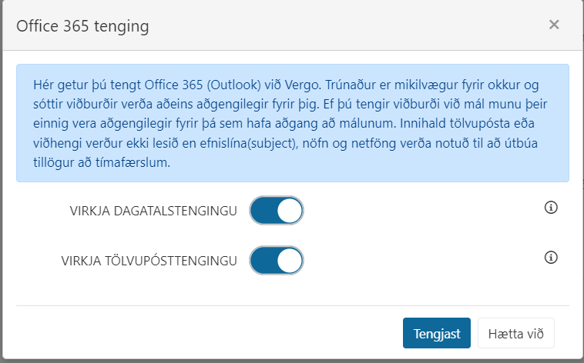
Task: Click 'tillögur að tímafærslum' text line
Action: 102,162
